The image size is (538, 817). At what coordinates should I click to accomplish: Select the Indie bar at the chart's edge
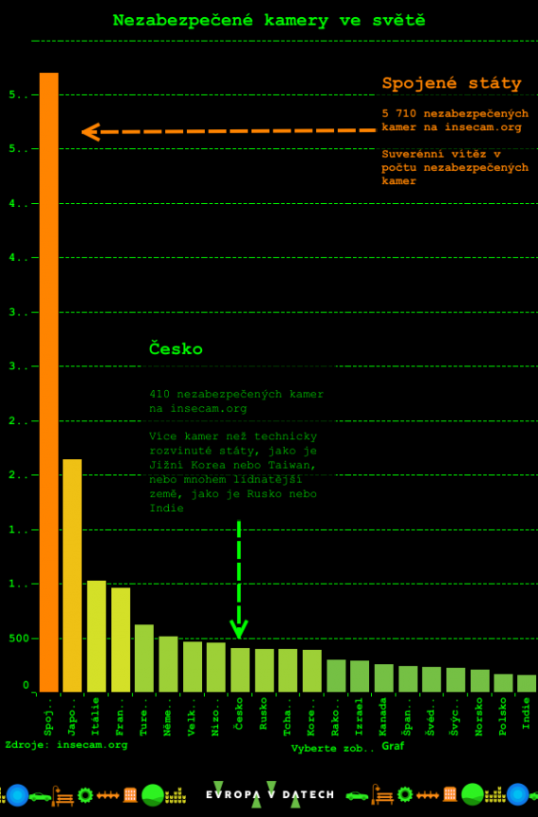coord(527,684)
